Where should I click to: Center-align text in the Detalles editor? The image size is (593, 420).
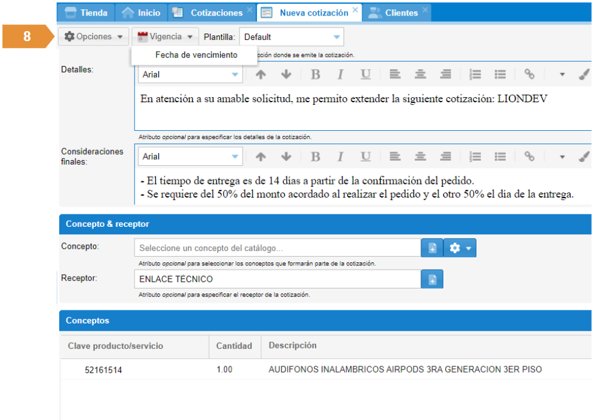pyautogui.click(x=420, y=74)
